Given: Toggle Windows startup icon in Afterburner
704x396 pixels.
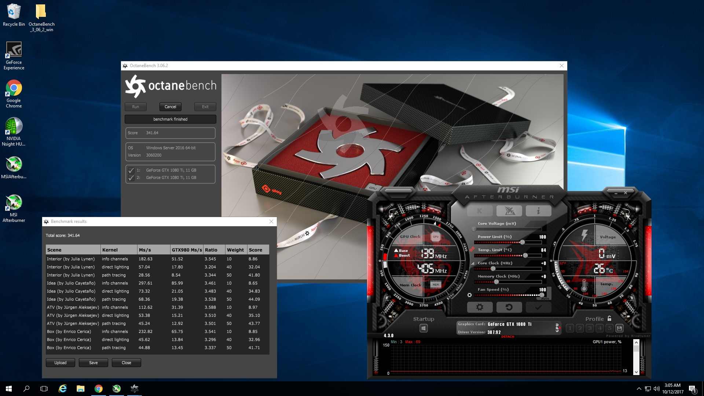Looking at the screenshot, I should coord(423,328).
